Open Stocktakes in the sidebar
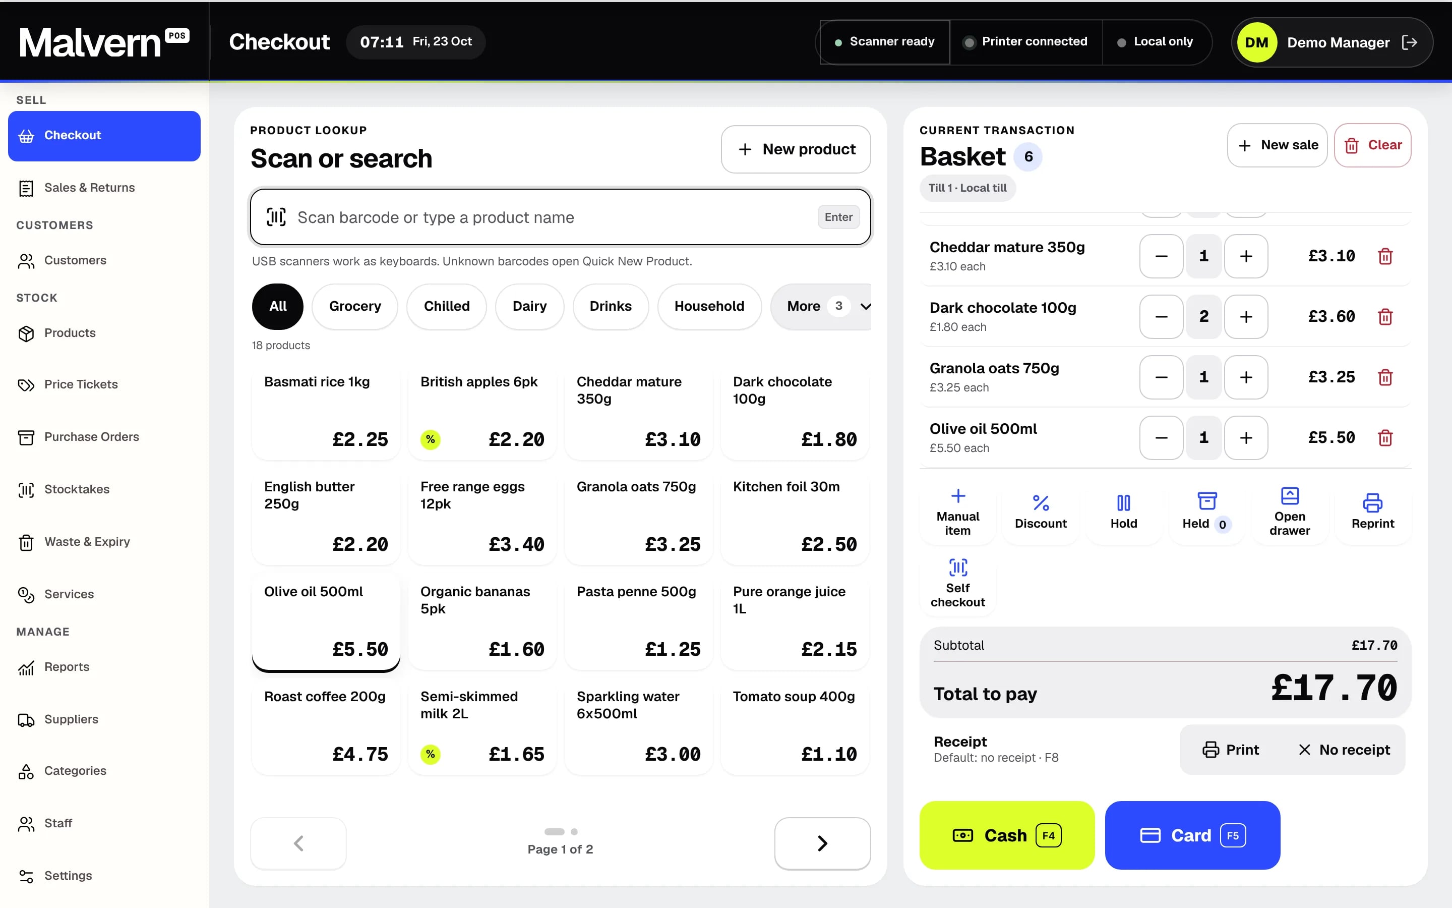The image size is (1452, 908). (x=104, y=489)
